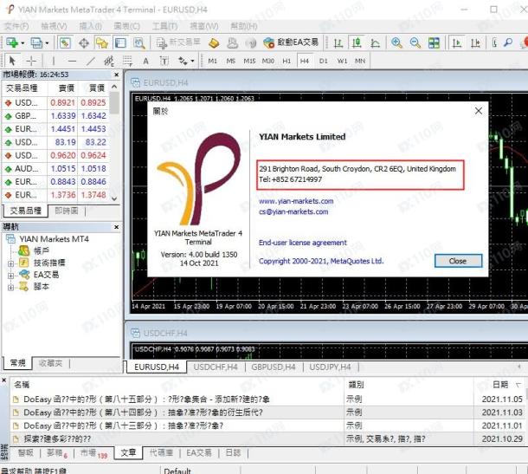Open the 幫助(H) menu
Image resolution: width=528 pixels, height=474 pixels.
click(244, 26)
